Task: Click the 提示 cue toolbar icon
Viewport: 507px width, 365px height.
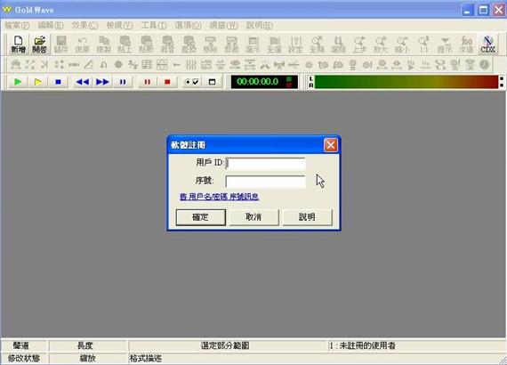Action: pos(445,44)
